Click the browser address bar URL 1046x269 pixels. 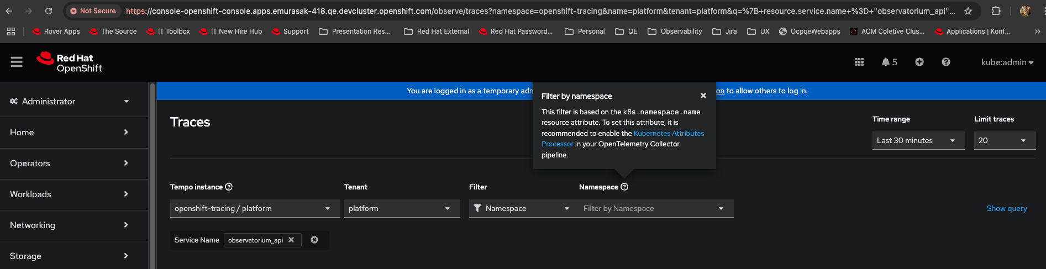tap(540, 10)
